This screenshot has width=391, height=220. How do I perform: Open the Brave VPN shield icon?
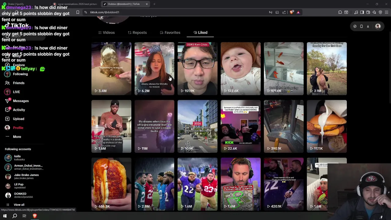click(x=380, y=12)
